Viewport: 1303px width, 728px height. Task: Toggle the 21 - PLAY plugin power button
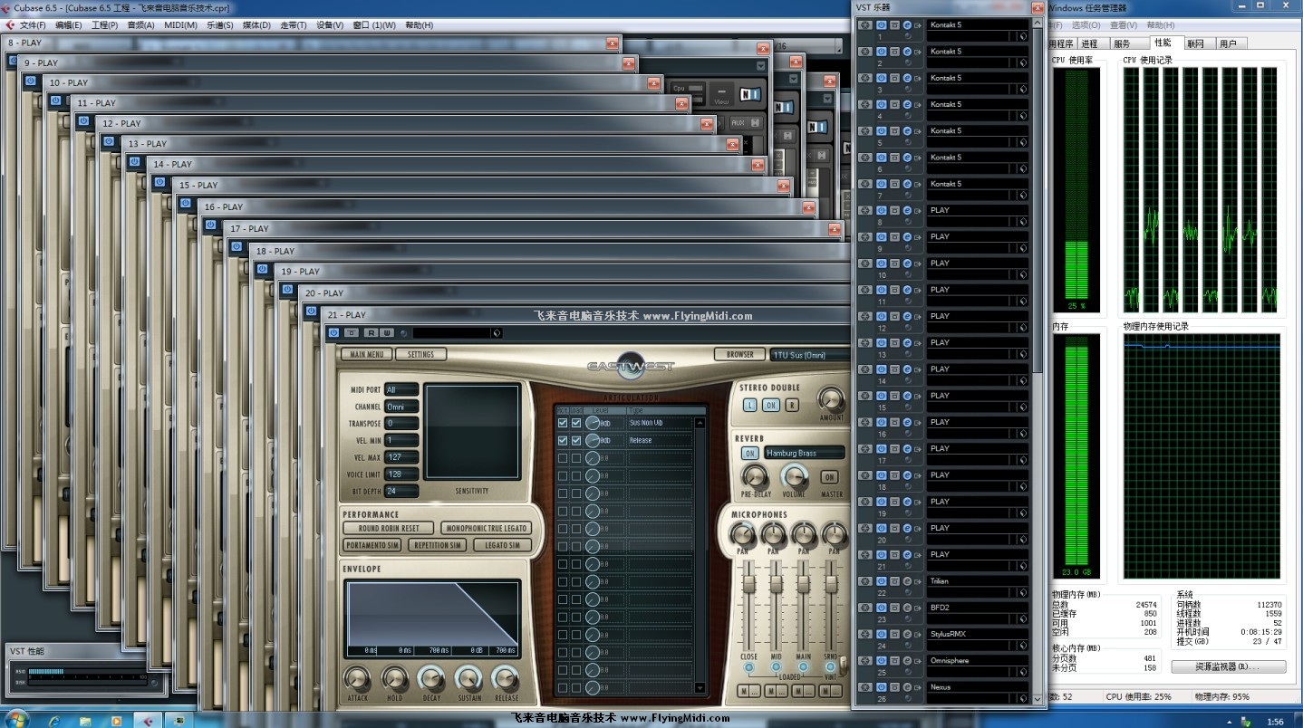point(333,332)
